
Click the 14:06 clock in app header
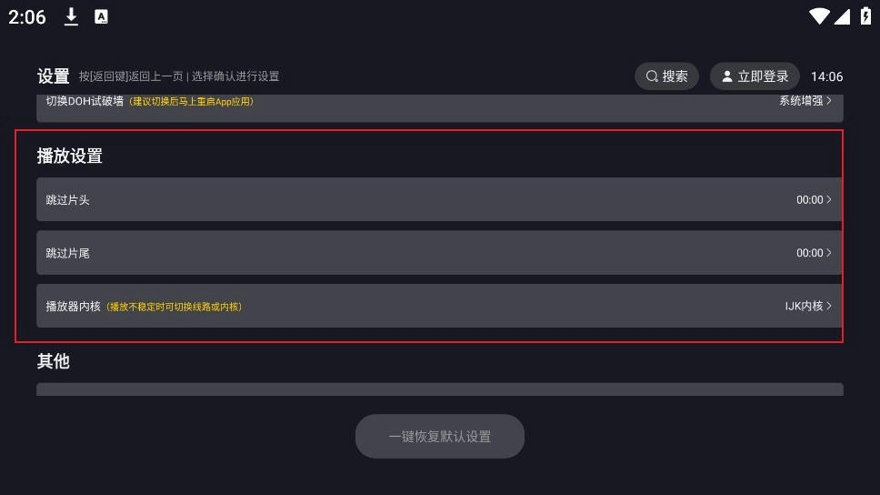(826, 76)
